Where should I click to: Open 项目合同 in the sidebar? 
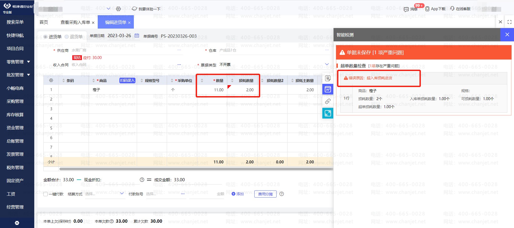[x=15, y=48]
